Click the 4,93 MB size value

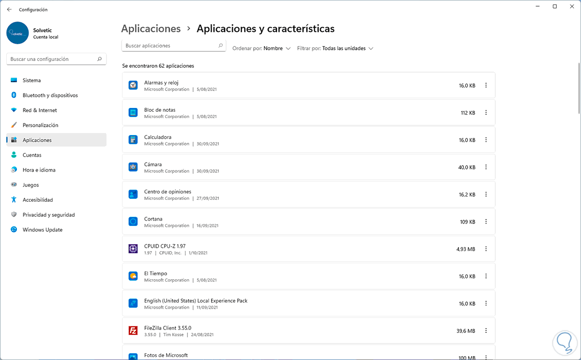click(466, 249)
